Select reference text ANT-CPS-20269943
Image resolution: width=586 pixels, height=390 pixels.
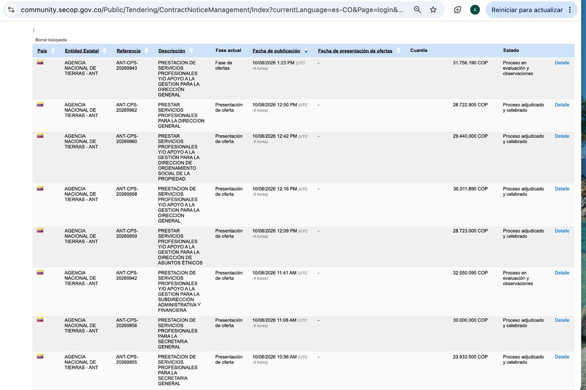pos(127,65)
